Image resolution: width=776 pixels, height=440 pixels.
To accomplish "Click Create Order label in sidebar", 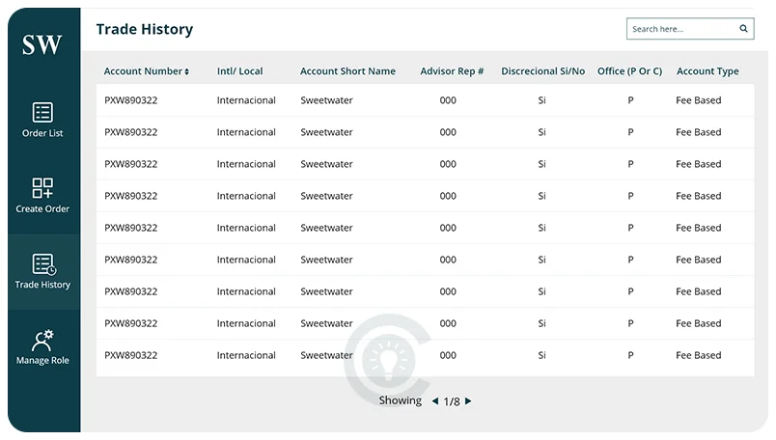I will (42, 208).
